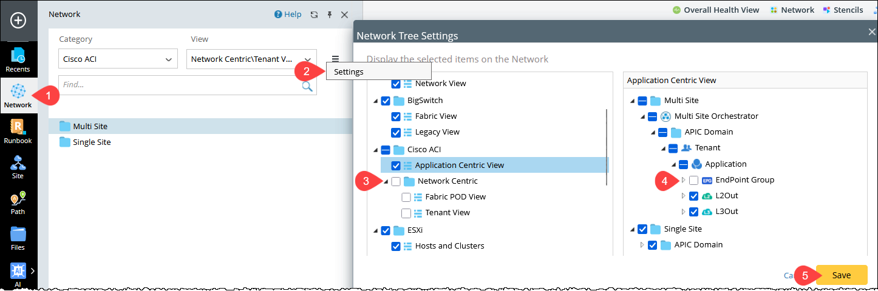Screen dimensions: 878x291
Task: Switch to the Network tab in top bar
Action: [x=792, y=10]
